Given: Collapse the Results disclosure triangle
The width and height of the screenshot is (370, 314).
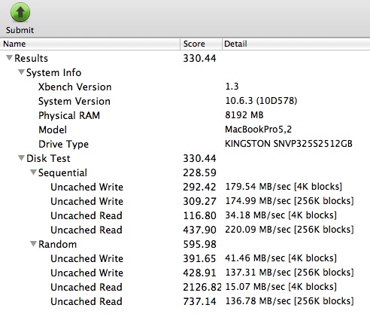Looking at the screenshot, I should 10,58.
